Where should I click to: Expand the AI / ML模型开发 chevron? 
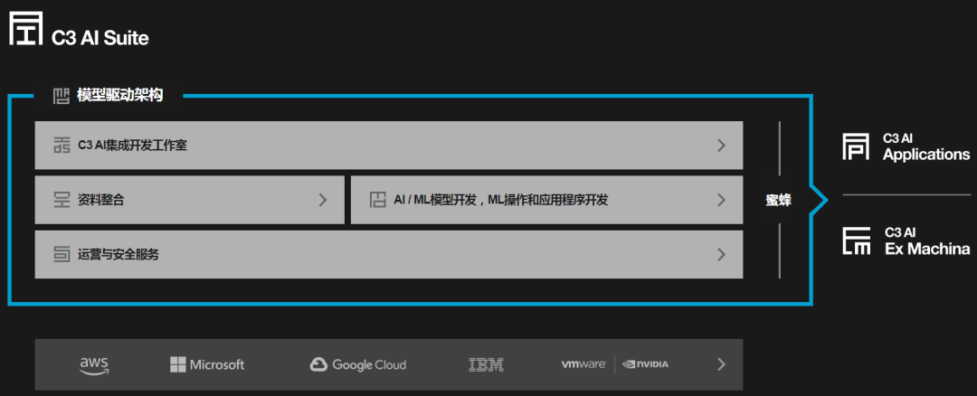(x=722, y=200)
